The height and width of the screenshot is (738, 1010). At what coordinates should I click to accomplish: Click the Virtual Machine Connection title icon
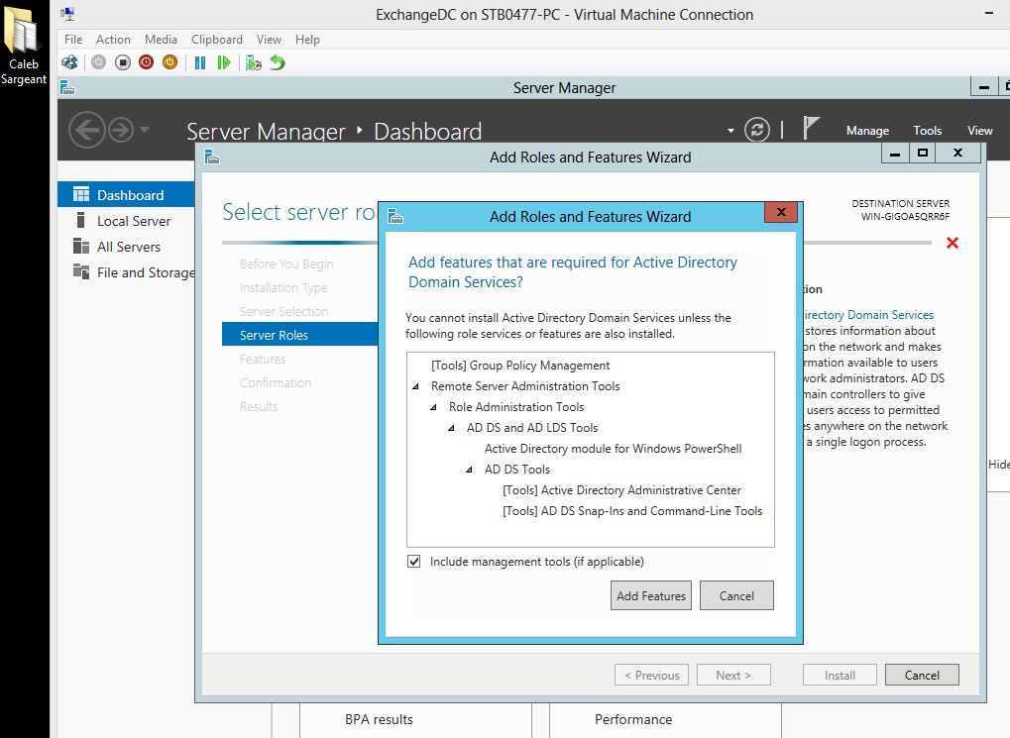pyautogui.click(x=67, y=14)
